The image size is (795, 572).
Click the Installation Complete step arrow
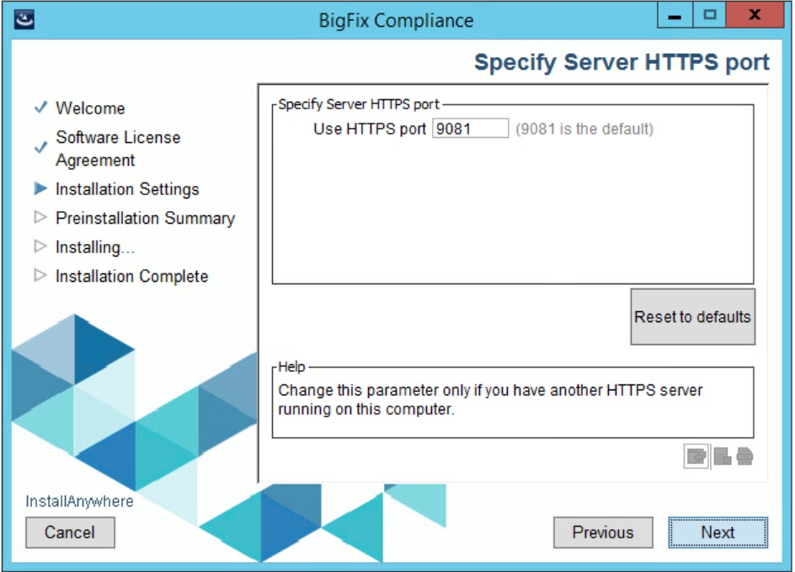tap(40, 276)
